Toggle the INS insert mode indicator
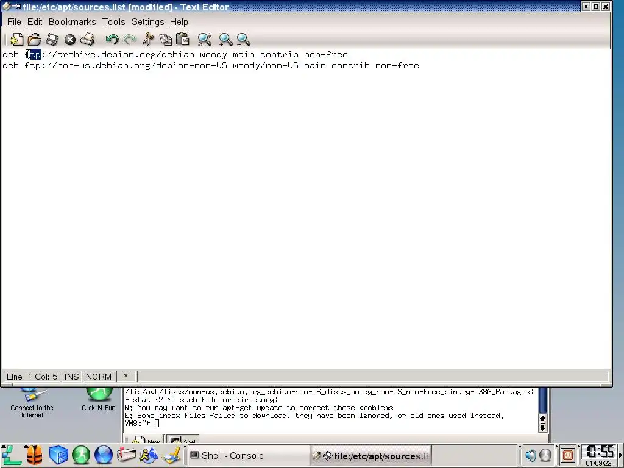This screenshot has height=468, width=624. [x=72, y=377]
